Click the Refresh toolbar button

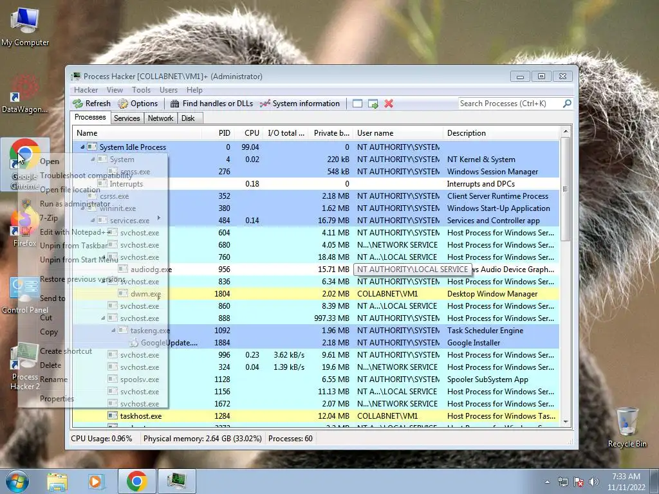pos(91,104)
